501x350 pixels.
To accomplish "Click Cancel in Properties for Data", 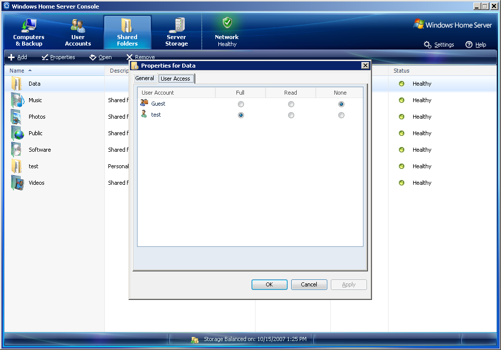I will click(x=309, y=284).
